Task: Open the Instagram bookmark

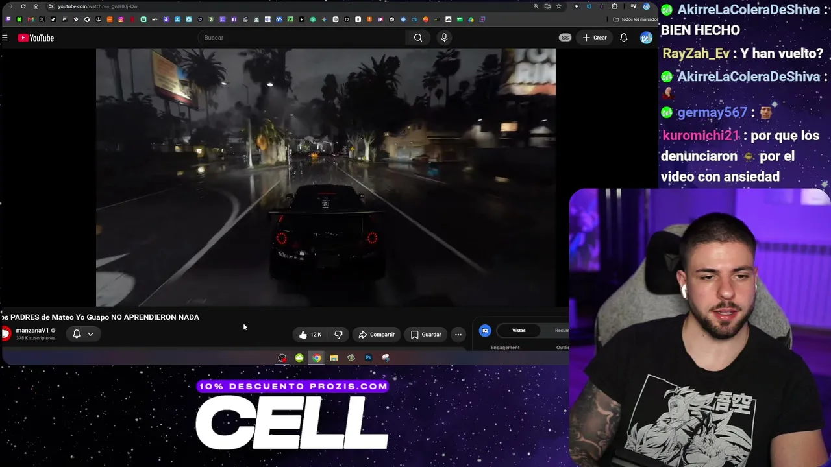Action: (121, 19)
